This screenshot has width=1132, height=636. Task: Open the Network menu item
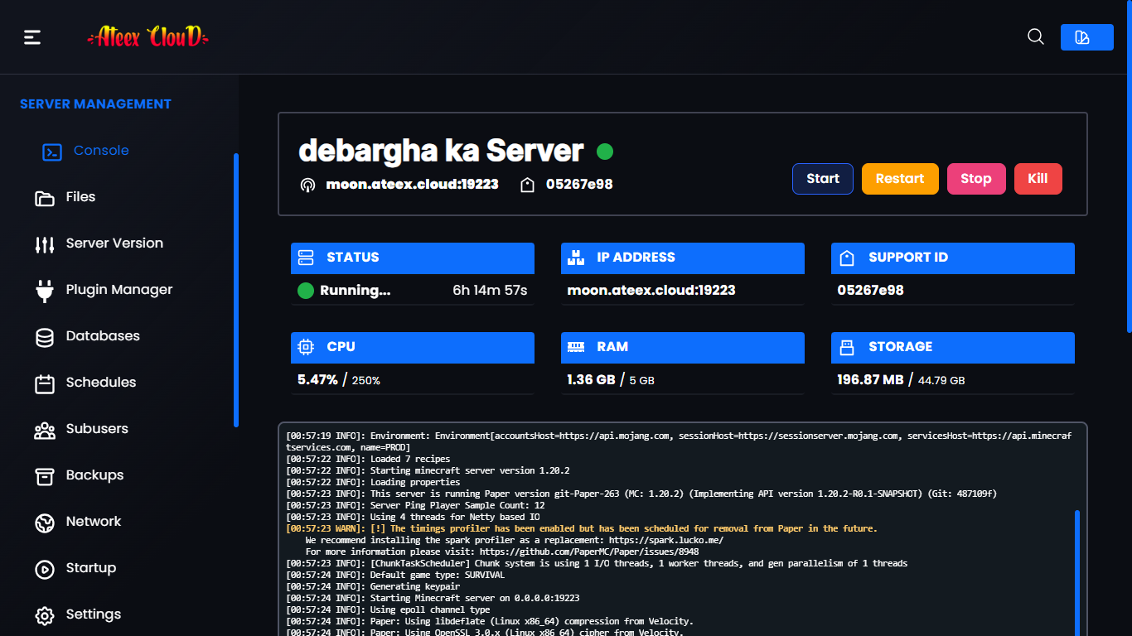point(93,522)
